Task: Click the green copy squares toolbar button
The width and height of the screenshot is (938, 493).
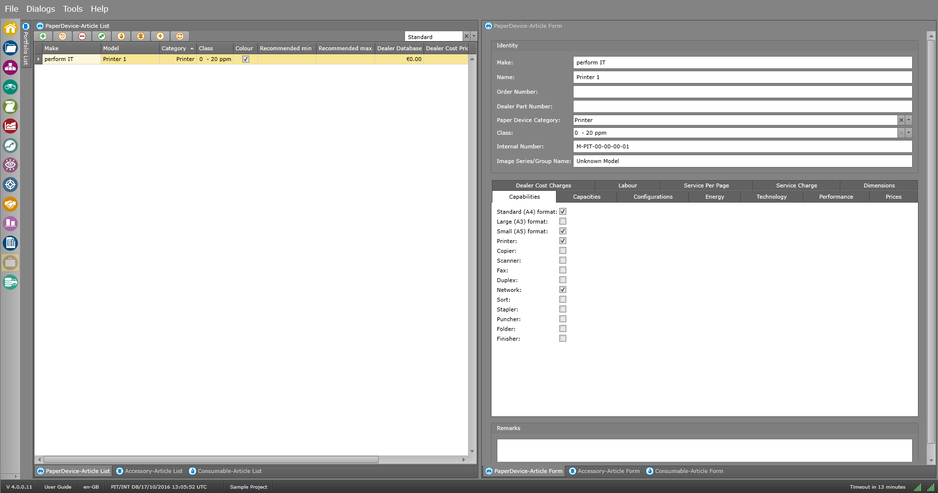Action: pyautogui.click(x=102, y=36)
